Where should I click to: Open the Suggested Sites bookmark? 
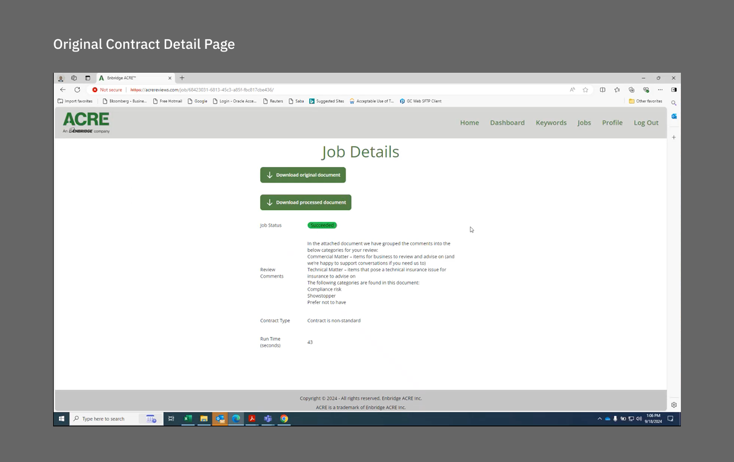click(x=327, y=101)
